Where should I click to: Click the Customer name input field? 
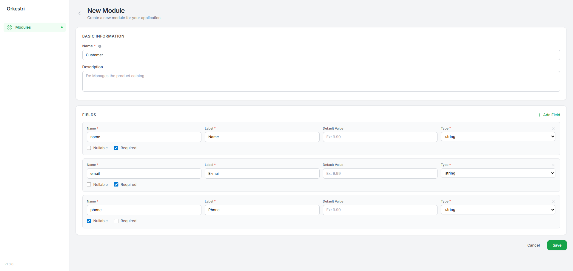[321, 55]
